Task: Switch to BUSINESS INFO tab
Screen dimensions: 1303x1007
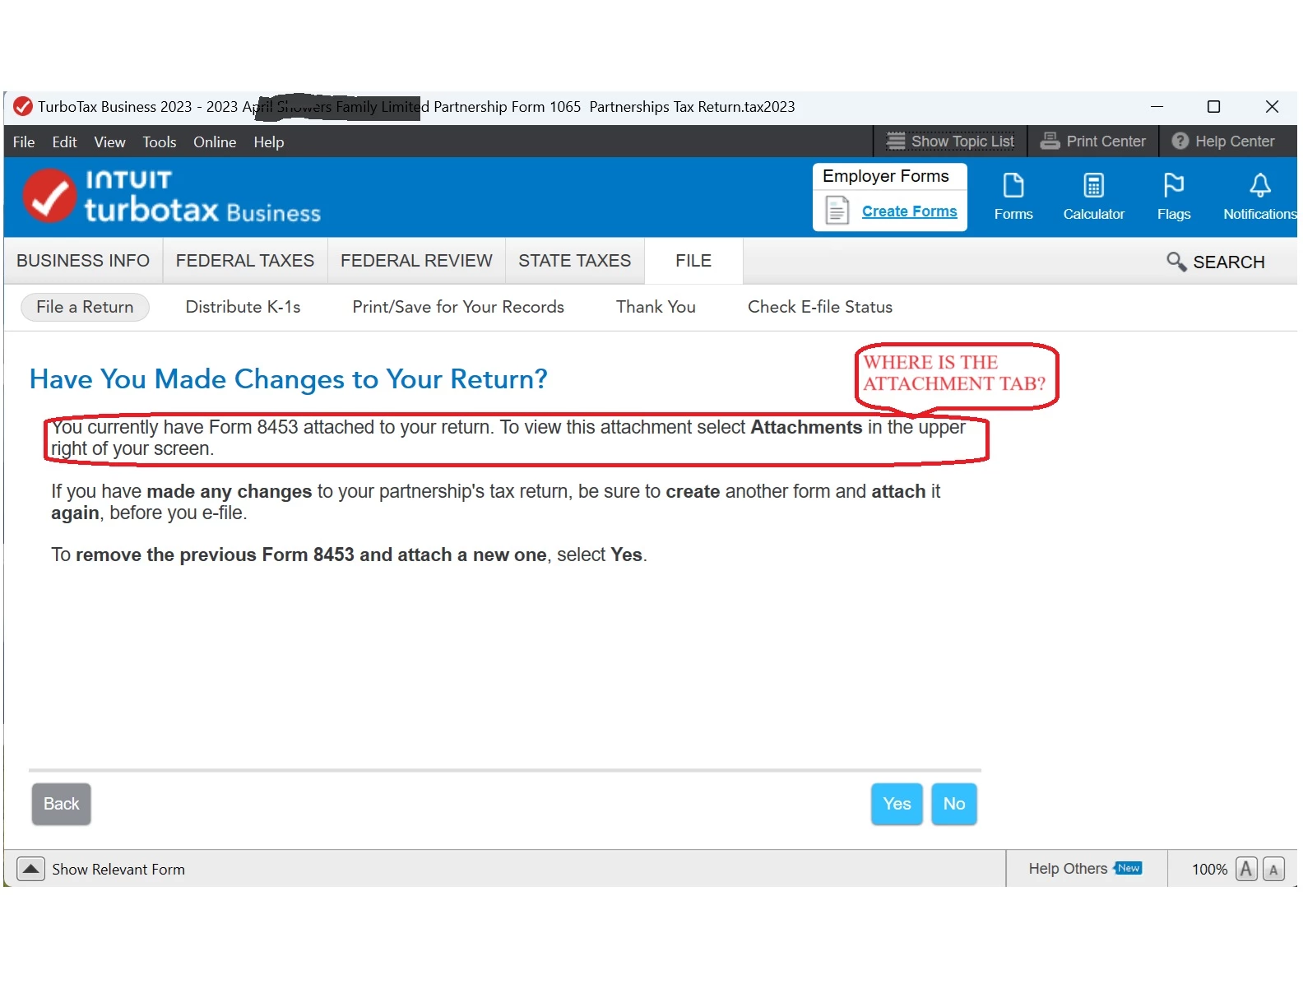Action: [x=83, y=261]
